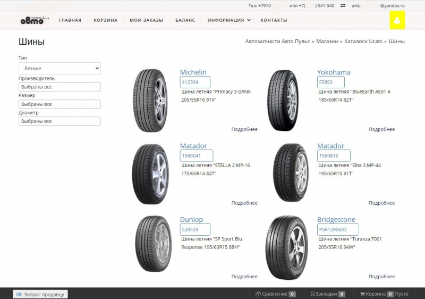This screenshot has height=299, width=425.
Task: Open the Баланс menu item
Action: click(x=185, y=20)
